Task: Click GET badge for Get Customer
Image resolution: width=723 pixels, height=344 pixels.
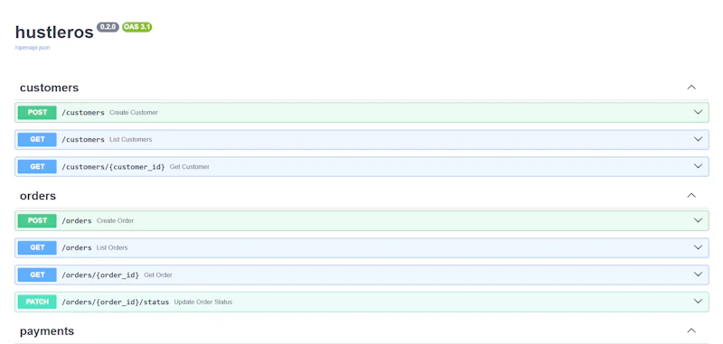Action: click(37, 167)
